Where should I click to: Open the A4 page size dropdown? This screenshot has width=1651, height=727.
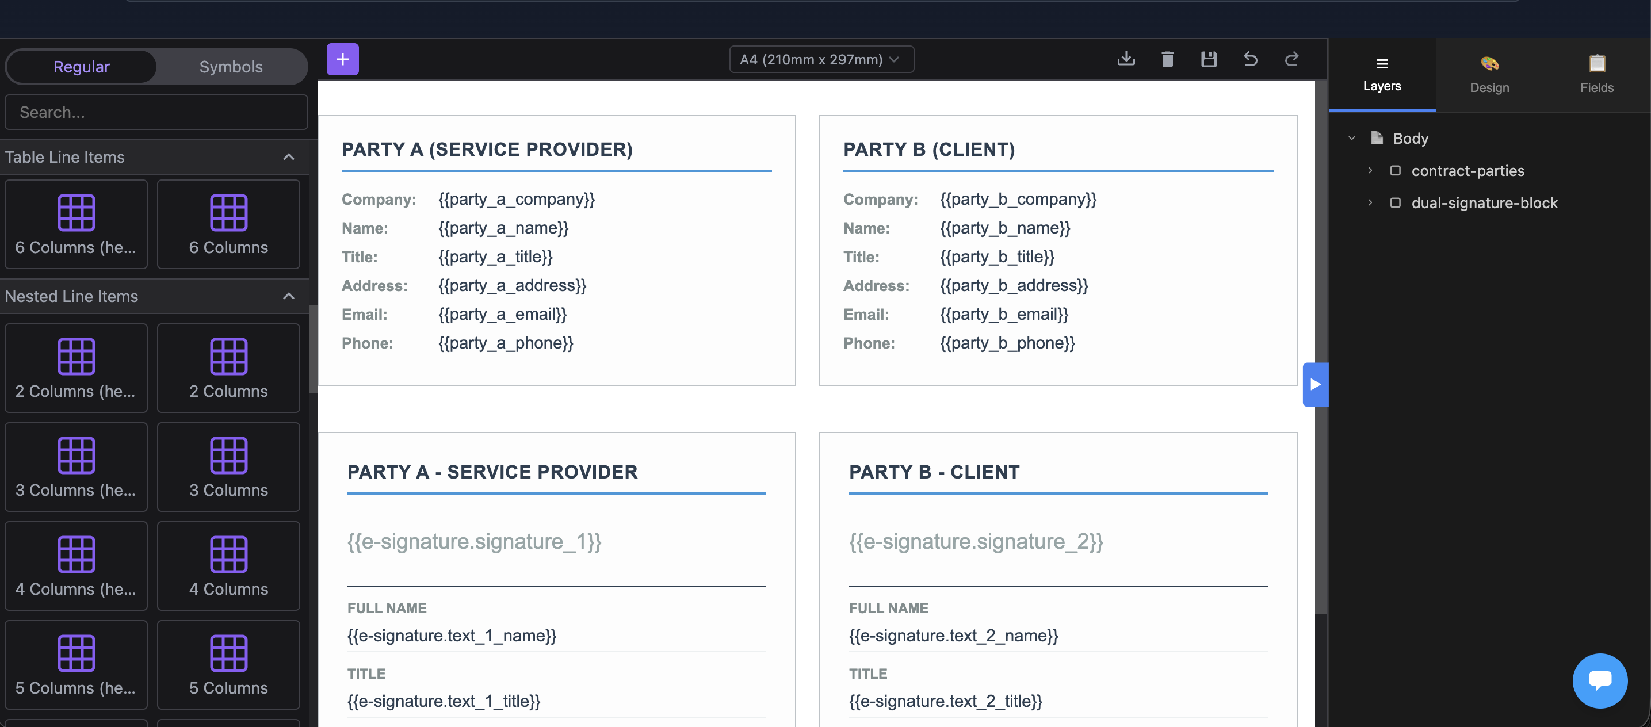tap(820, 60)
